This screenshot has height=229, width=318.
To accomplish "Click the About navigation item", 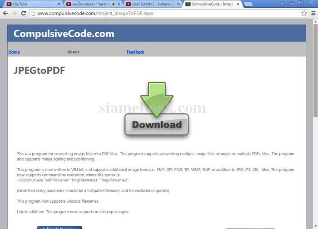I will point(73,52).
